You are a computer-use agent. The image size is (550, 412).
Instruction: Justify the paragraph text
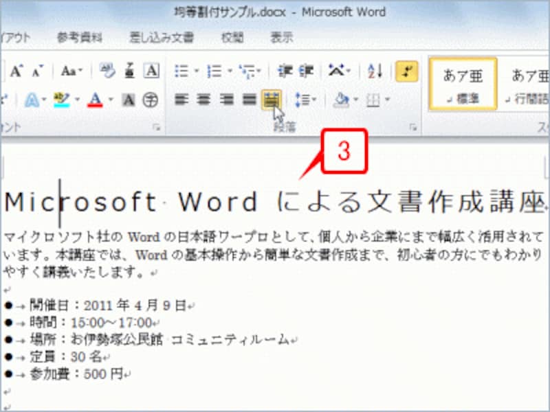tap(249, 100)
